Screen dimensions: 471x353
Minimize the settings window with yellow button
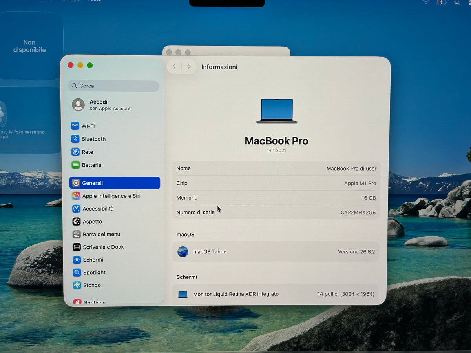tap(80, 66)
